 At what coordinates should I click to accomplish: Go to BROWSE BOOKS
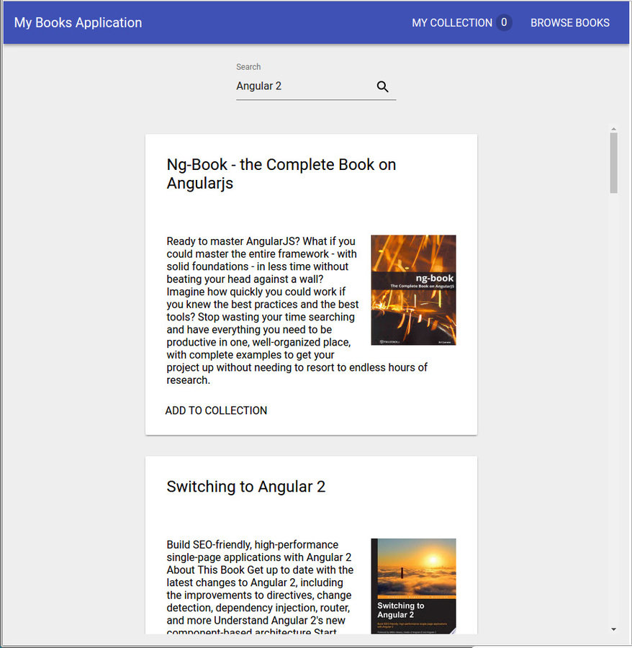[569, 23]
